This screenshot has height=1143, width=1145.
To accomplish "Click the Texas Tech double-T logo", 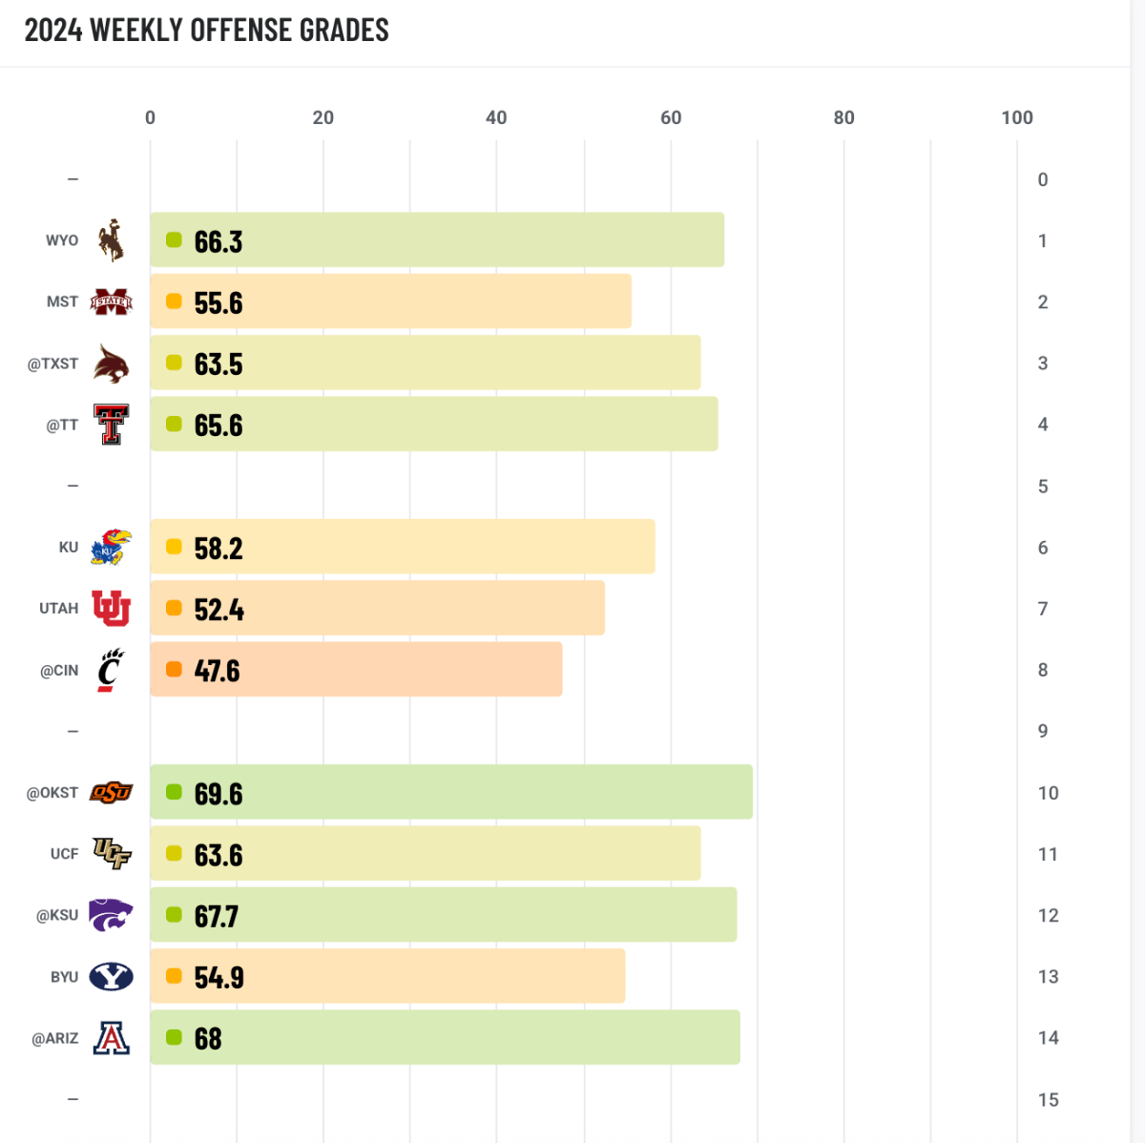I will coord(111,425).
